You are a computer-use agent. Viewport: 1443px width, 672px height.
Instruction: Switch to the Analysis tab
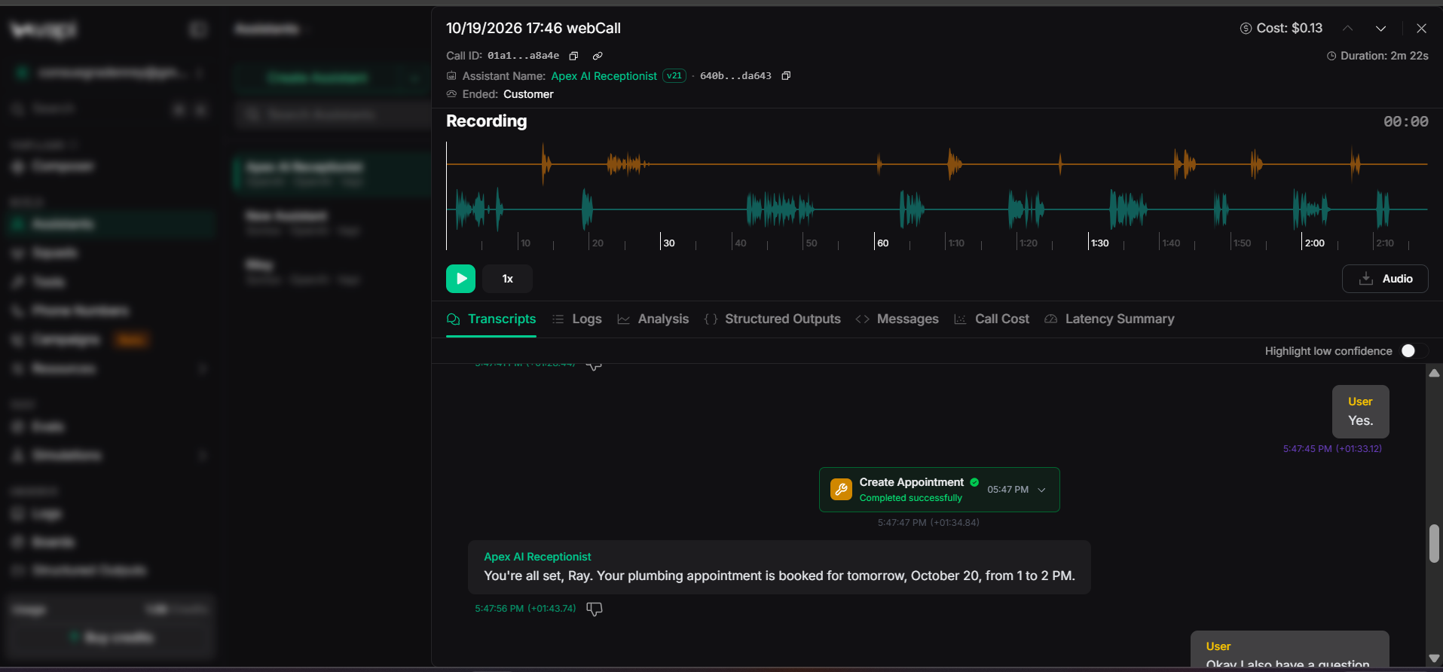653,319
